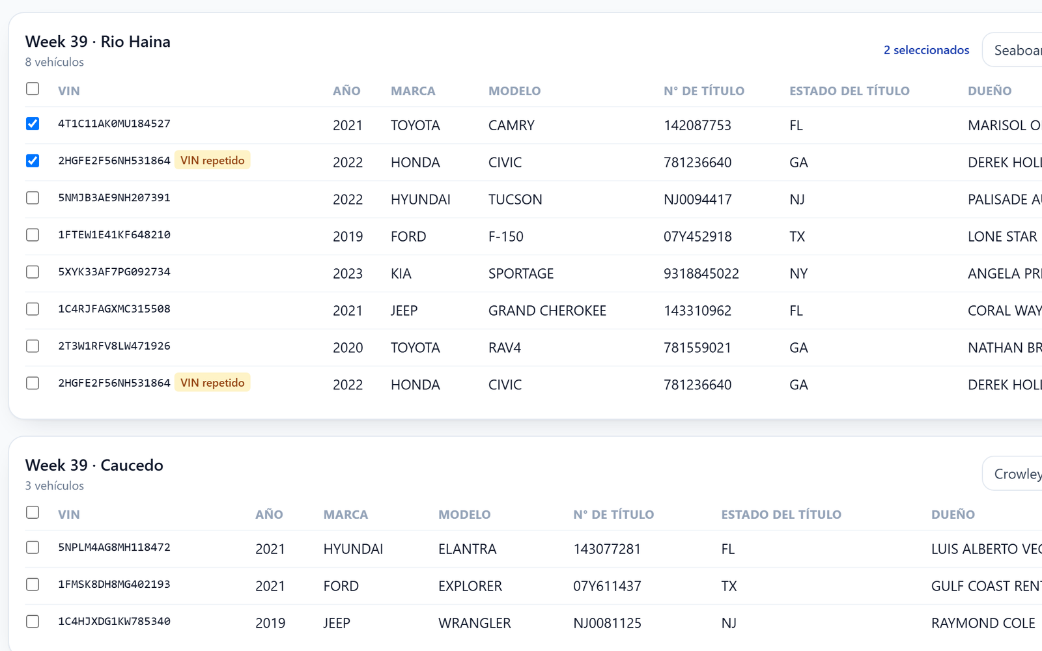The height and width of the screenshot is (651, 1042).
Task: Click VIN 1FTEW1E41KF648210
Action: 114,235
